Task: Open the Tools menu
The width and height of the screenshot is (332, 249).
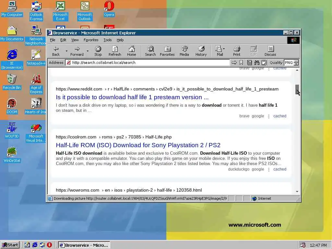Action: tap(108, 40)
